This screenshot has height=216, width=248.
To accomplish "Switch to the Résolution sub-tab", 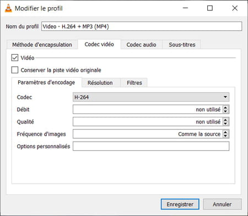I will pos(100,83).
